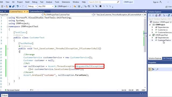Click the Alphabetical sort icon in Properties
Screen dimensions: 172x97
153,69
